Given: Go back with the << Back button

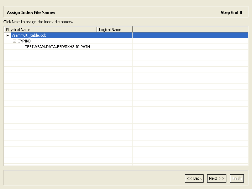Looking at the screenshot, I should tap(194, 178).
